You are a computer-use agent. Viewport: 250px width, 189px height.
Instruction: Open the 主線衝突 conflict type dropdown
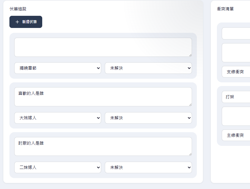(236, 135)
